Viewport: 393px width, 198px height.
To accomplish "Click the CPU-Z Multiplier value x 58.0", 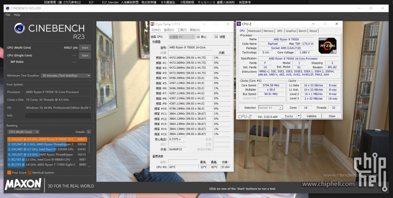I will pos(271,90).
